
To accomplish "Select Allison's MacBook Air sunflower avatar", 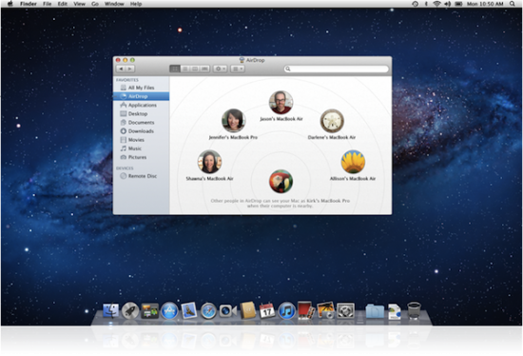I will click(x=353, y=162).
